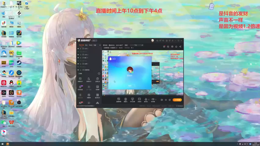The height and width of the screenshot is (146, 260).
Task: Open the dropdown arrow beside speaker
Action: tap(156, 99)
